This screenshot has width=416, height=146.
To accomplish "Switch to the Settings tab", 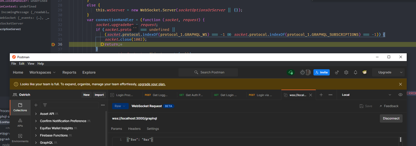I will (x=153, y=129).
